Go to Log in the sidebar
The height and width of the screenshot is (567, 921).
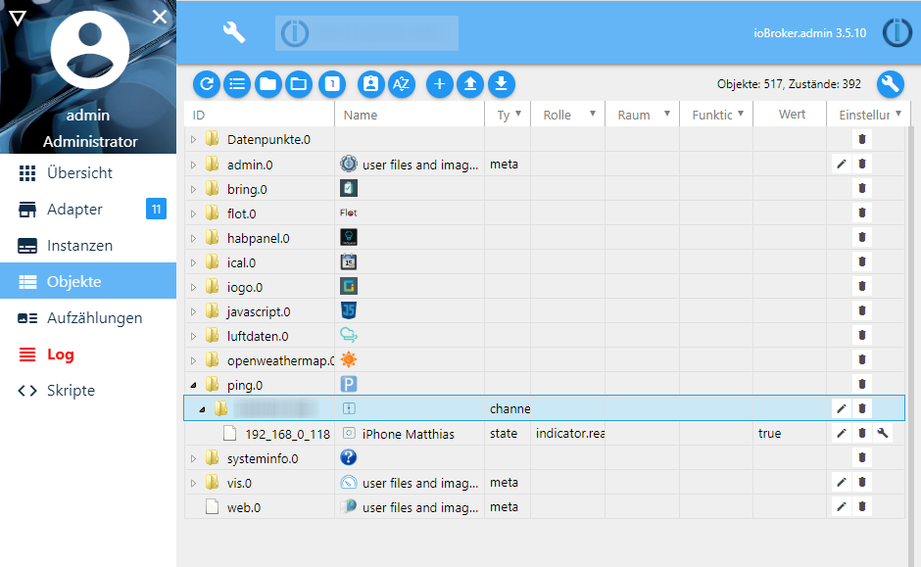(x=60, y=354)
